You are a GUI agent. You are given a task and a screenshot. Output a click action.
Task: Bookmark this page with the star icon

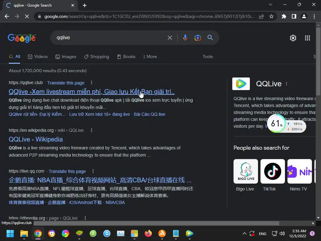click(x=271, y=16)
